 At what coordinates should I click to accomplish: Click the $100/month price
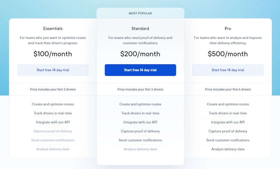click(53, 54)
